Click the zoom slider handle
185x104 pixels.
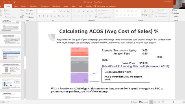[x=173, y=102]
